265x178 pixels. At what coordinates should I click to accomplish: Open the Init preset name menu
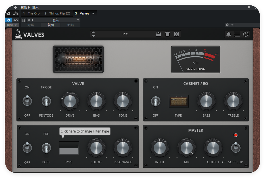tap(125, 34)
